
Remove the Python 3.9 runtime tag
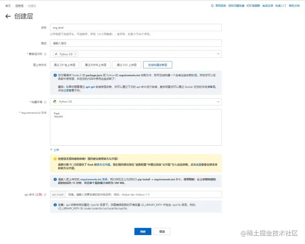[x=76, y=54]
